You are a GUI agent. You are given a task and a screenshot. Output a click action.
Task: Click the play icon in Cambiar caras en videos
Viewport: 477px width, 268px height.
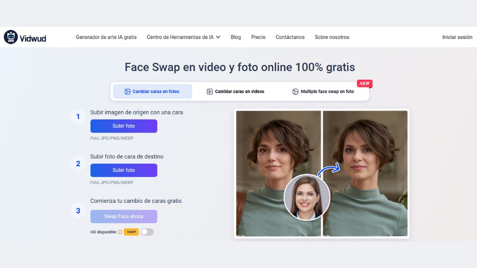click(x=209, y=92)
